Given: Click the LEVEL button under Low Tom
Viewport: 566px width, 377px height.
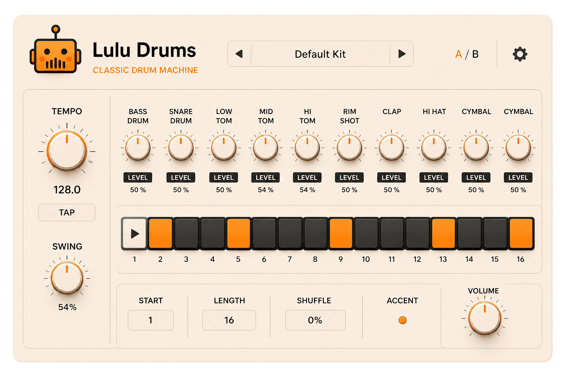Looking at the screenshot, I should coord(224,177).
